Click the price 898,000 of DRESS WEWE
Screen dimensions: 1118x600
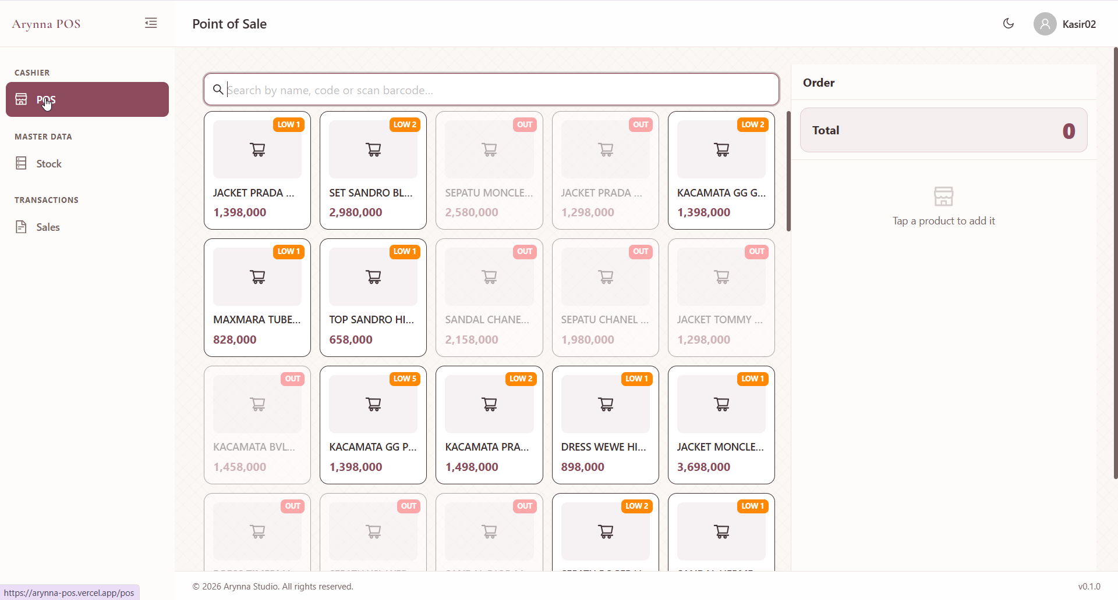(583, 467)
